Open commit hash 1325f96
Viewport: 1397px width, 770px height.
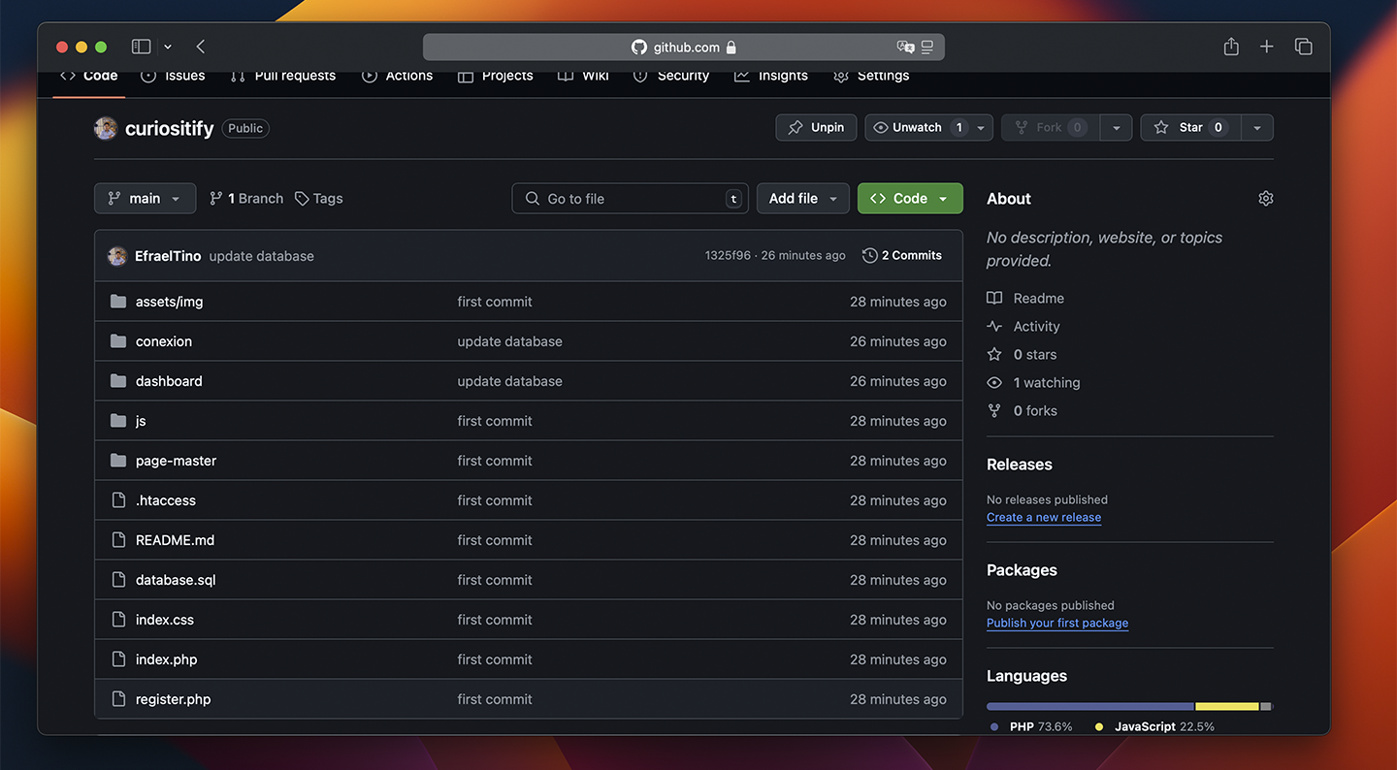(728, 256)
